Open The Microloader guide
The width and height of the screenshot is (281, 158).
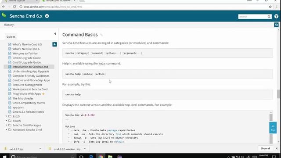pyautogui.click(x=23, y=98)
